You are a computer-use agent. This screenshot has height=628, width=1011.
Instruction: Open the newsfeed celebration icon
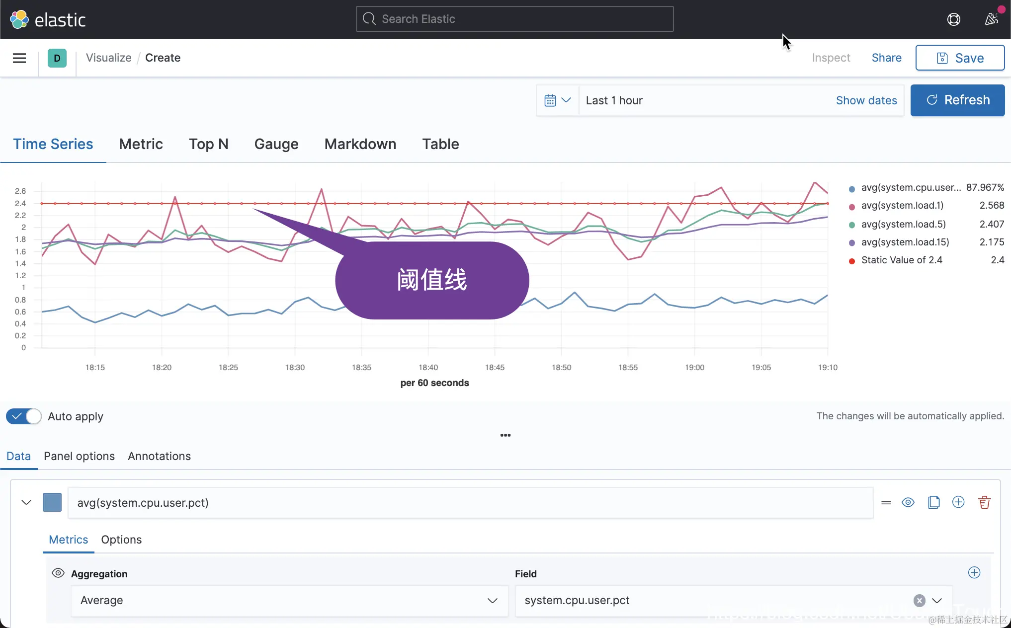(x=992, y=19)
